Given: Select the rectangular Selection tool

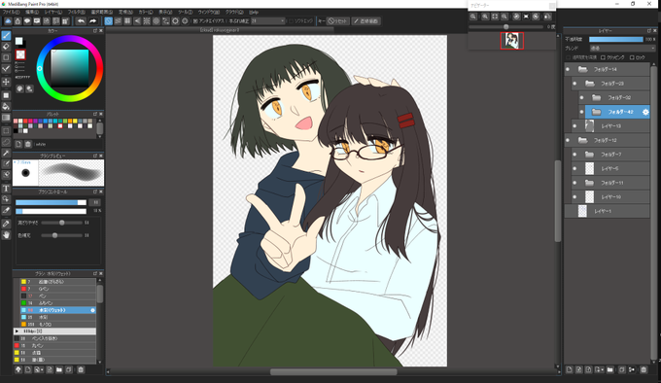Looking at the screenshot, I should pos(6,131).
